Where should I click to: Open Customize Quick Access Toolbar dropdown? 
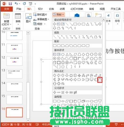point(35,4)
